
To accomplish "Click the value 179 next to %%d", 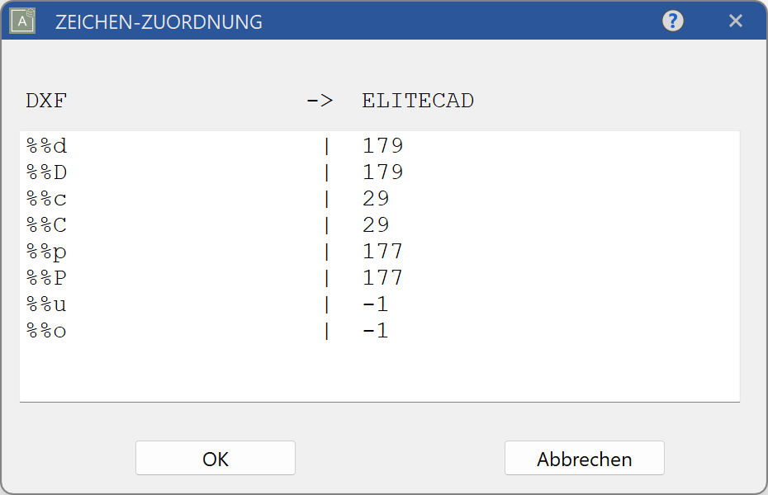I will coord(382,145).
